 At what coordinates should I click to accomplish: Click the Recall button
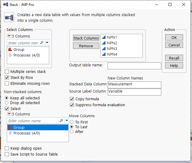(x=174, y=58)
